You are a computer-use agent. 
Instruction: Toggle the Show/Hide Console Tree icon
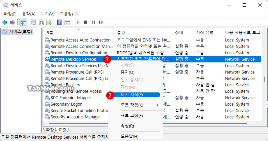(23, 22)
